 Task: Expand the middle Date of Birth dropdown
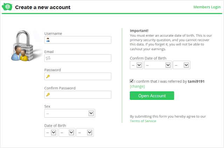coord(67,133)
